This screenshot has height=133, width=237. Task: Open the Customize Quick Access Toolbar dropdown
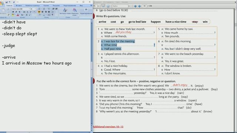pyautogui.click(x=18, y=2)
